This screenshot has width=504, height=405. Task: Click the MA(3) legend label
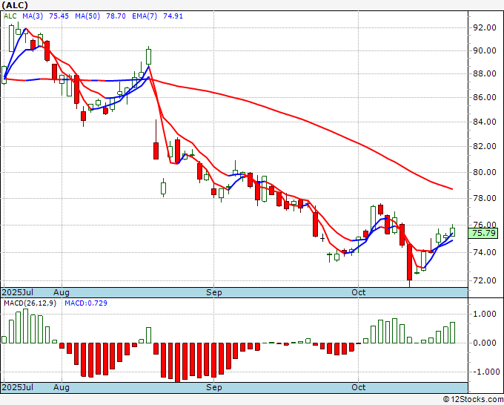[33, 16]
